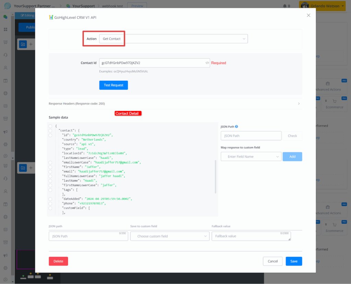This screenshot has height=284, width=351.
Task: Click the JSON Path help question mark icon
Action: [x=237, y=127]
